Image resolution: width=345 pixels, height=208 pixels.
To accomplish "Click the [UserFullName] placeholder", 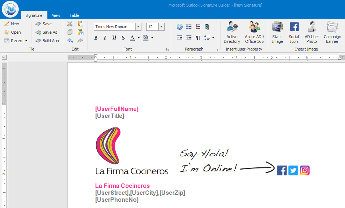I will (x=117, y=109).
